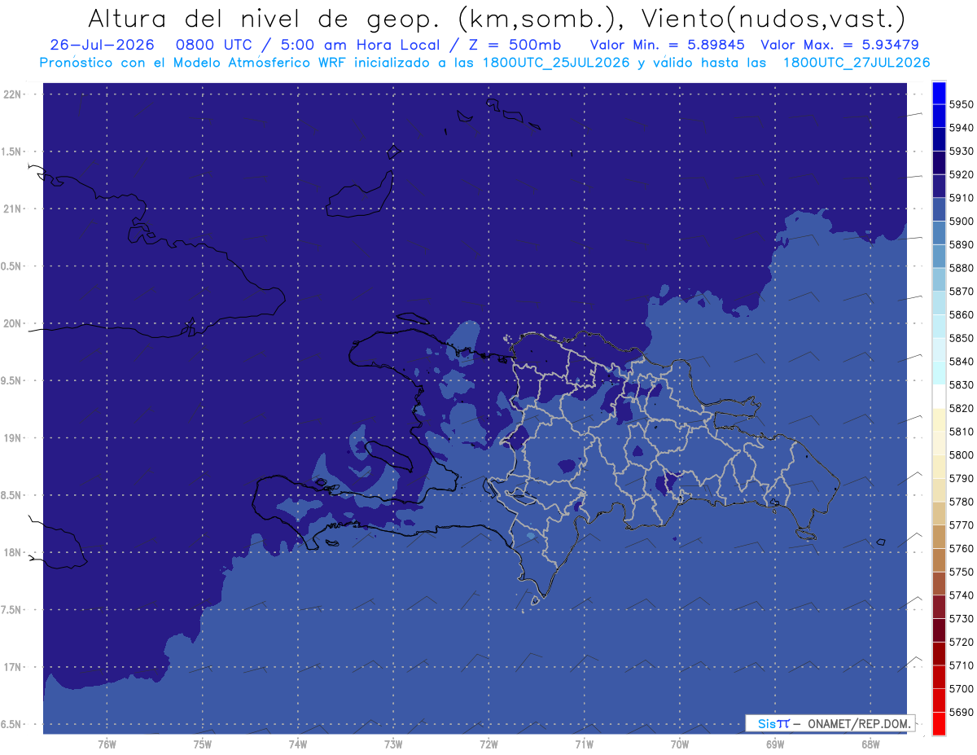
Task: Click the 'Sisπ – ONAMET/REP.DOM.' credit box
Action: 830,723
